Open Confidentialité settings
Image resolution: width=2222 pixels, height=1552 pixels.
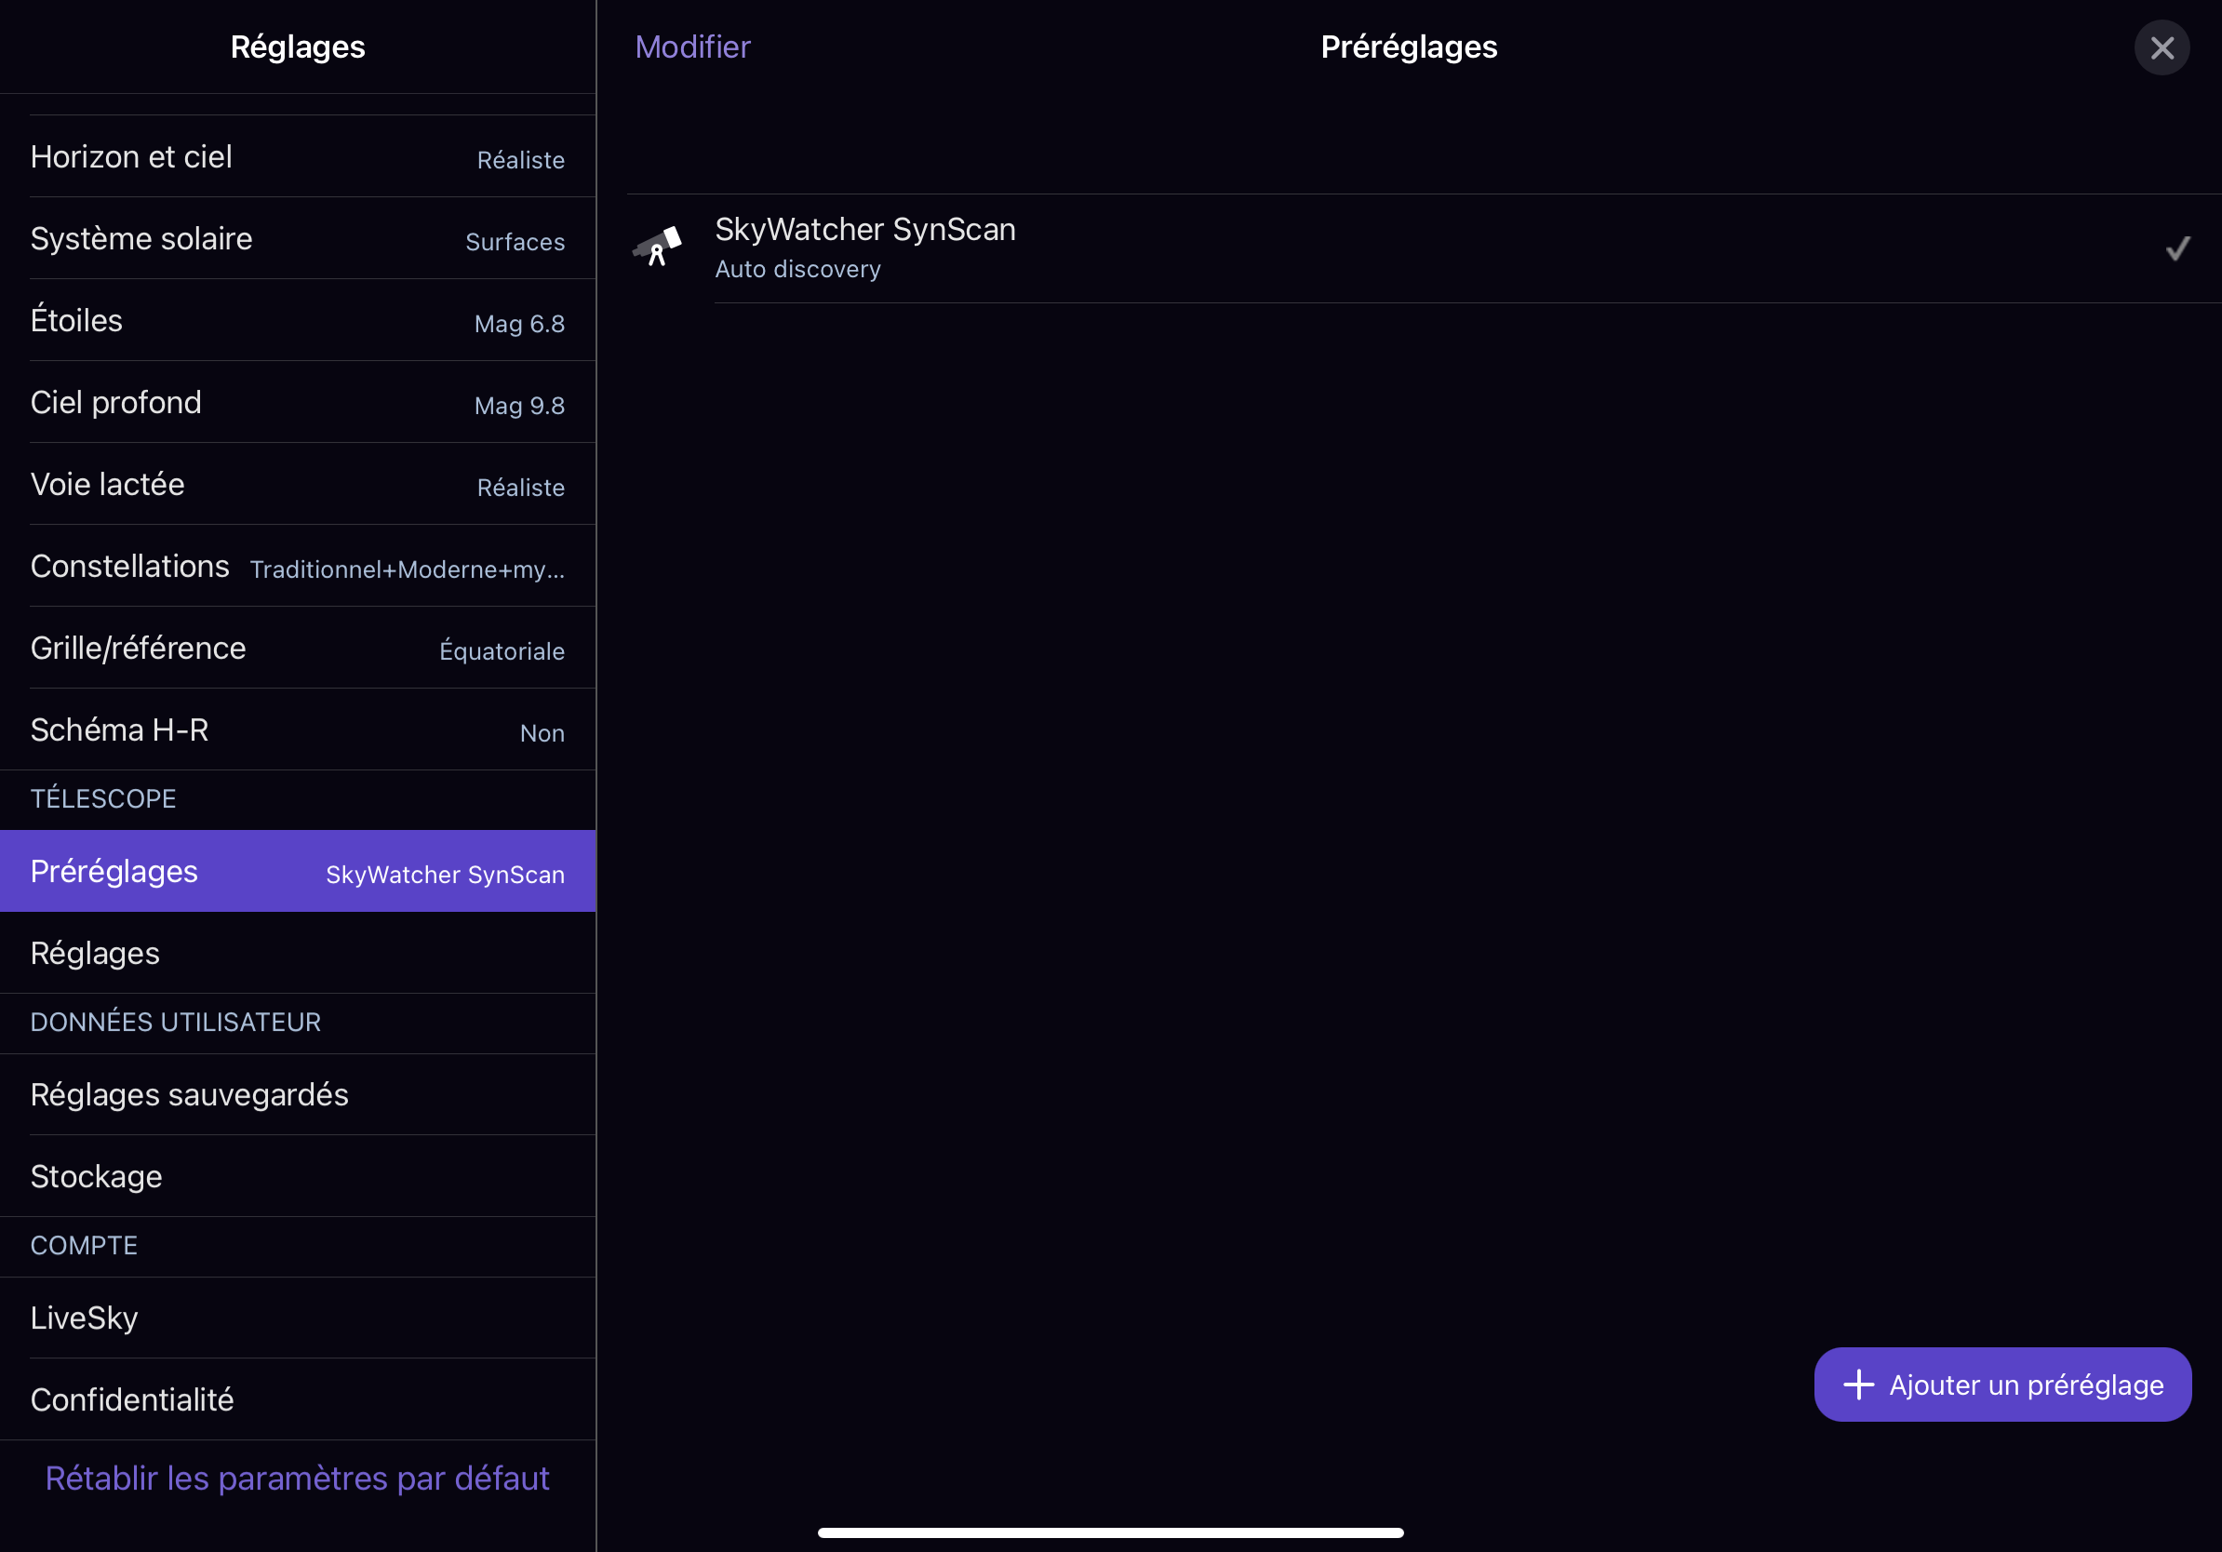click(x=297, y=1400)
